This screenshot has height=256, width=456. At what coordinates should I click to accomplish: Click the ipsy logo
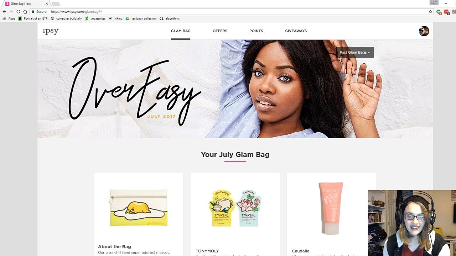(50, 31)
